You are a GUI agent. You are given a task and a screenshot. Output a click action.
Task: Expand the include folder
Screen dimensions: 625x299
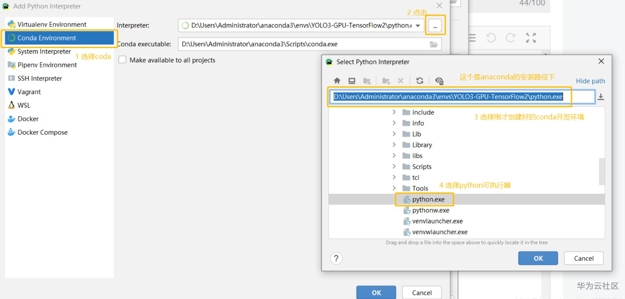coord(394,112)
